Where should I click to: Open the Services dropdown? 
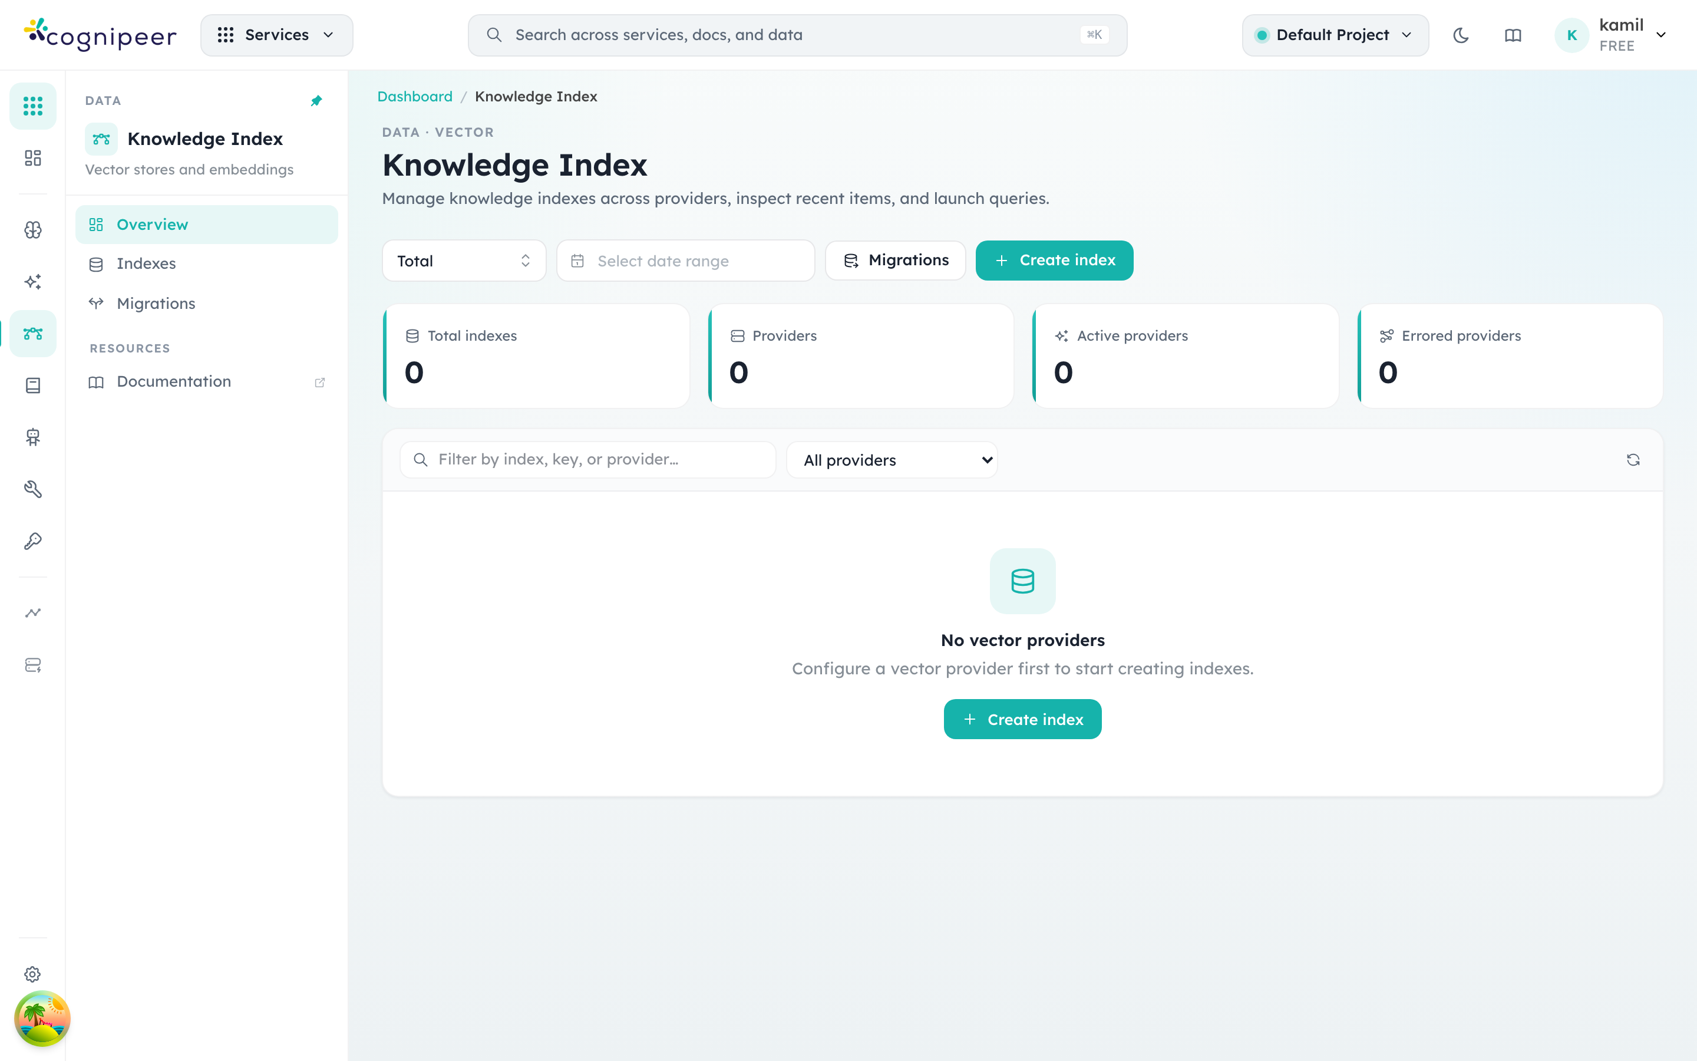tap(277, 35)
